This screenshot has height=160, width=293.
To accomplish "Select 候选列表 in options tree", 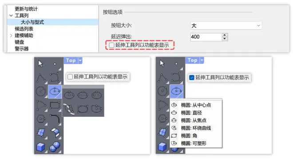I will [x=24, y=29].
